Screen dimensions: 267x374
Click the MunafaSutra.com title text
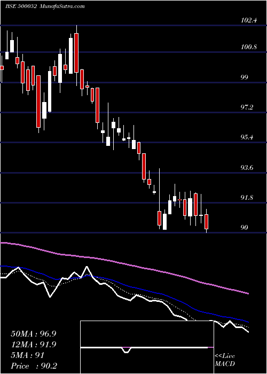62,6
